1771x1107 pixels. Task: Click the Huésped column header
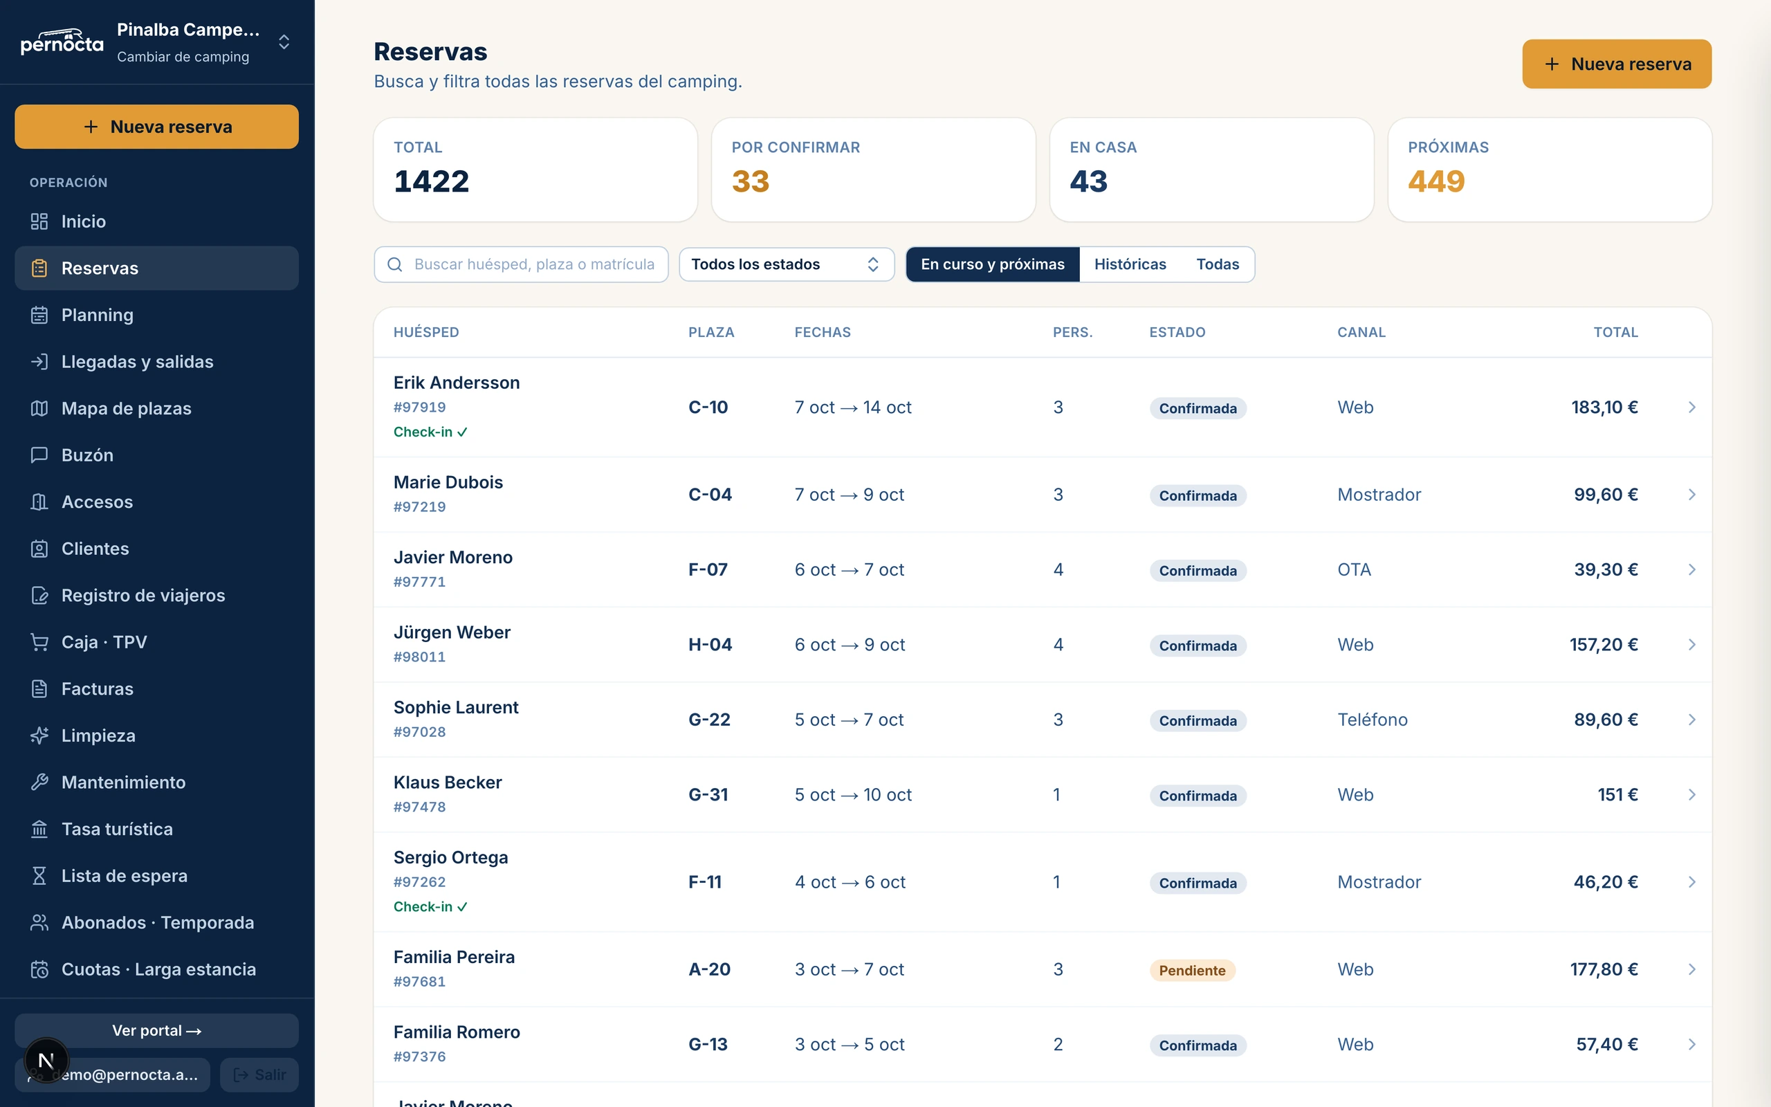[426, 332]
